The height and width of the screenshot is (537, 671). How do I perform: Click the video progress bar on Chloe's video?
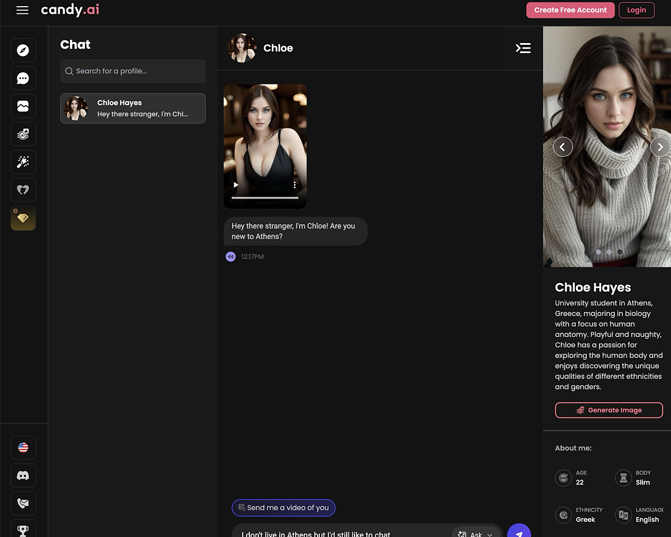[x=265, y=198]
